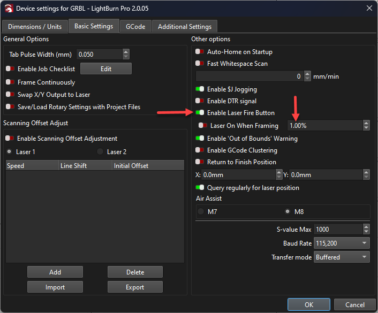Adjust the laser framing power percentage spinner
This screenshot has height=313, width=378.
(366, 126)
